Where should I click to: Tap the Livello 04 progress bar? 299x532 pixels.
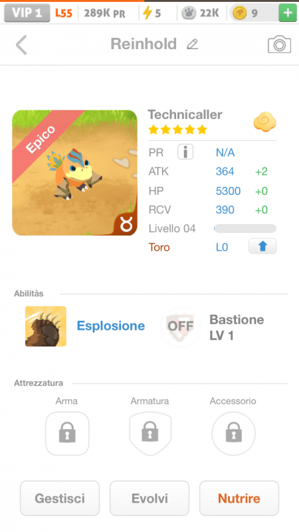click(245, 228)
